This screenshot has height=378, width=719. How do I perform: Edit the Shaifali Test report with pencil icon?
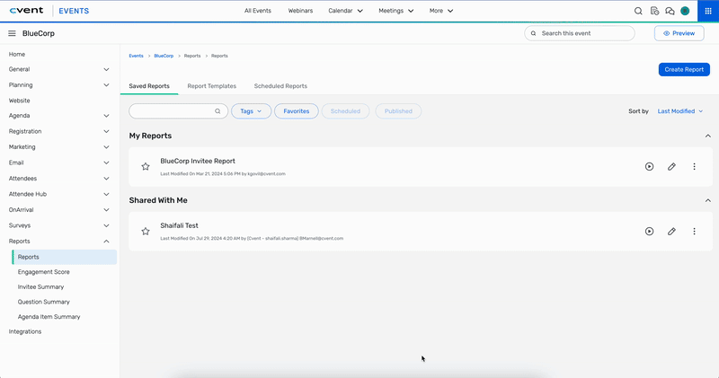(671, 232)
